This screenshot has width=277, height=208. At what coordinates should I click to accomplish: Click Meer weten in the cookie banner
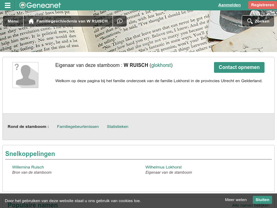click(236, 200)
